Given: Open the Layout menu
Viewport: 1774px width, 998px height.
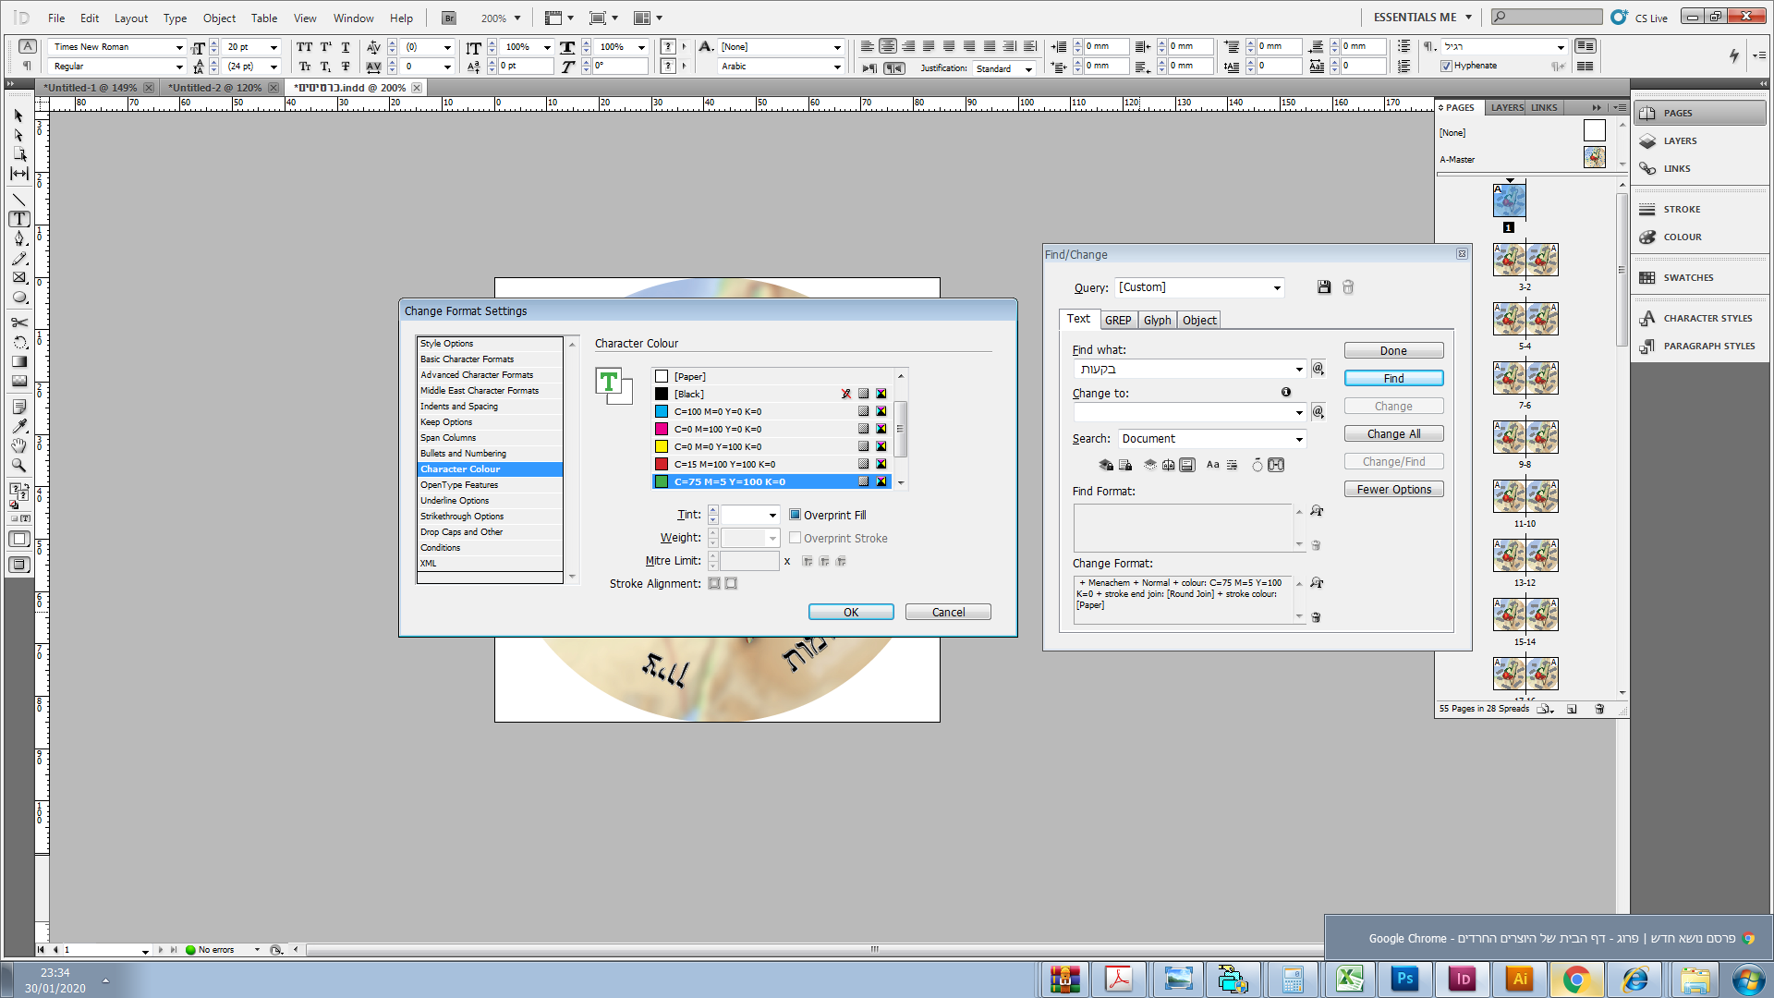Looking at the screenshot, I should (130, 18).
